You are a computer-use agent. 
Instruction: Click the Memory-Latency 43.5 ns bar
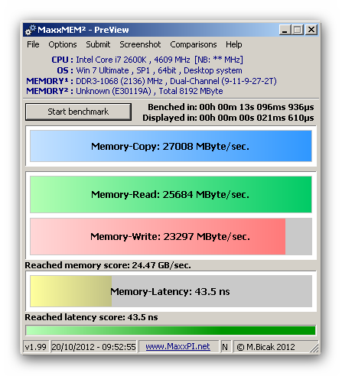[x=171, y=291]
